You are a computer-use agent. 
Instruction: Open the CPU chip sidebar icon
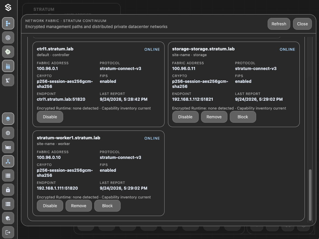(x=8, y=133)
